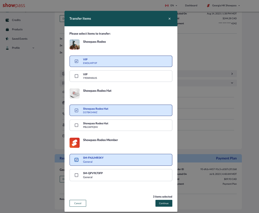
Task: Click the Profile person icon
Action: tap(7, 48)
